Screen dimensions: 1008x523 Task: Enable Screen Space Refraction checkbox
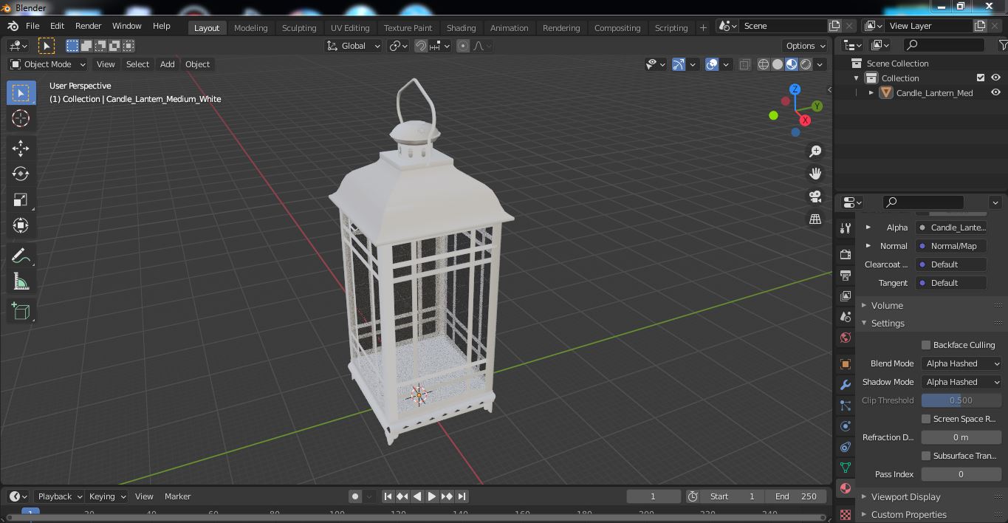click(926, 419)
